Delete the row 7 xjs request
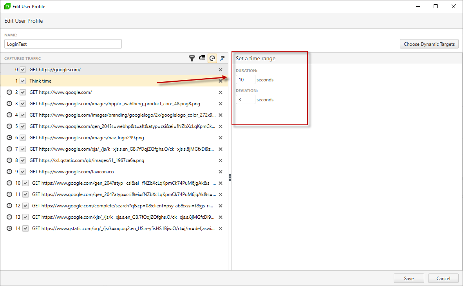 220,149
